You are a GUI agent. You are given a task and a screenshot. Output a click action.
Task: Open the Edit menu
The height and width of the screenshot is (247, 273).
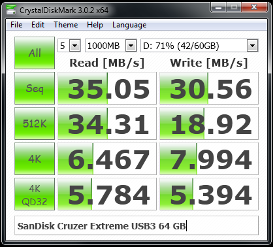click(38, 25)
